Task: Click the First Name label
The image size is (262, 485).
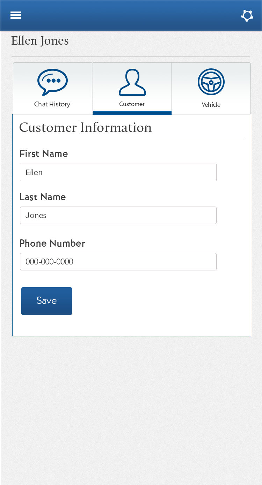Action: 44,154
